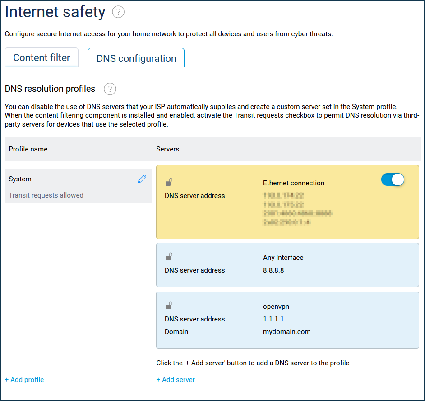
Task: Click the Ethernet connection label
Action: pyautogui.click(x=294, y=183)
